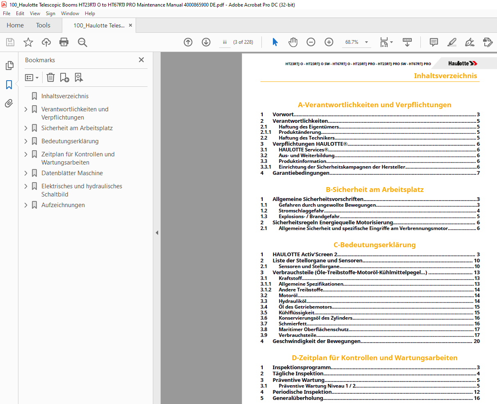This screenshot has height=404, width=497.
Task: Open the Bedeutungserklärung bookmark
Action: [70, 141]
